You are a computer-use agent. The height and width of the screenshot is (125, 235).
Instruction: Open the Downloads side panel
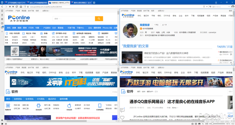pos(2,15)
